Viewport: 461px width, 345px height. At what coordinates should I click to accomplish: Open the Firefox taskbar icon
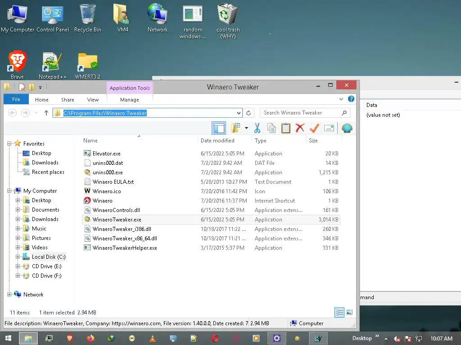point(90,338)
